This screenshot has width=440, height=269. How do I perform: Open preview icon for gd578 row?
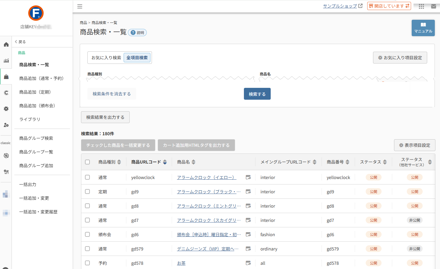[x=248, y=263]
